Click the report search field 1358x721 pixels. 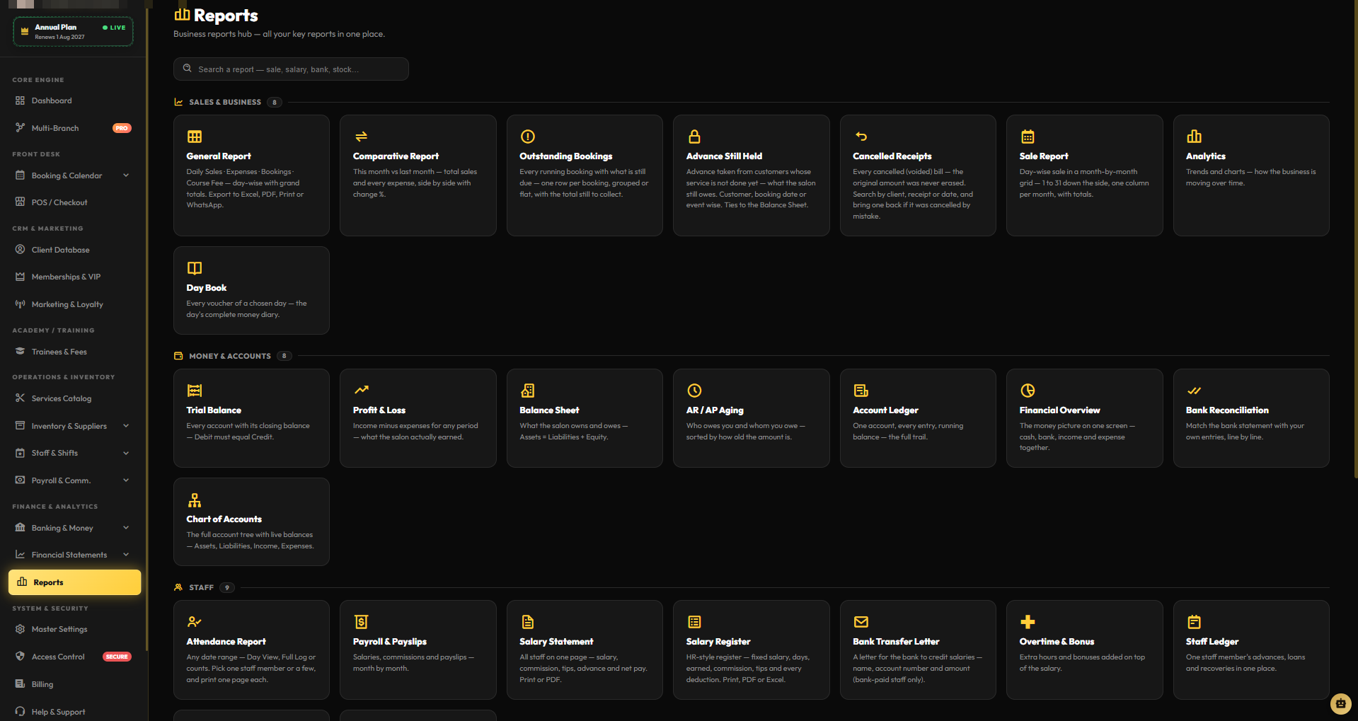click(291, 69)
